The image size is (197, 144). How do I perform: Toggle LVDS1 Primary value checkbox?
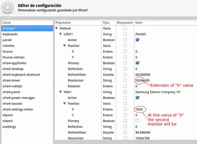pyautogui.click(x=138, y=63)
